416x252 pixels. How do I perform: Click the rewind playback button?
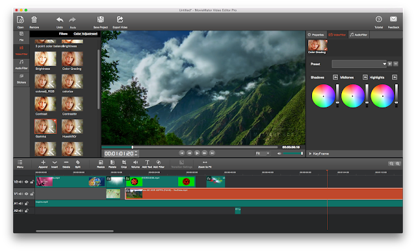click(x=189, y=153)
